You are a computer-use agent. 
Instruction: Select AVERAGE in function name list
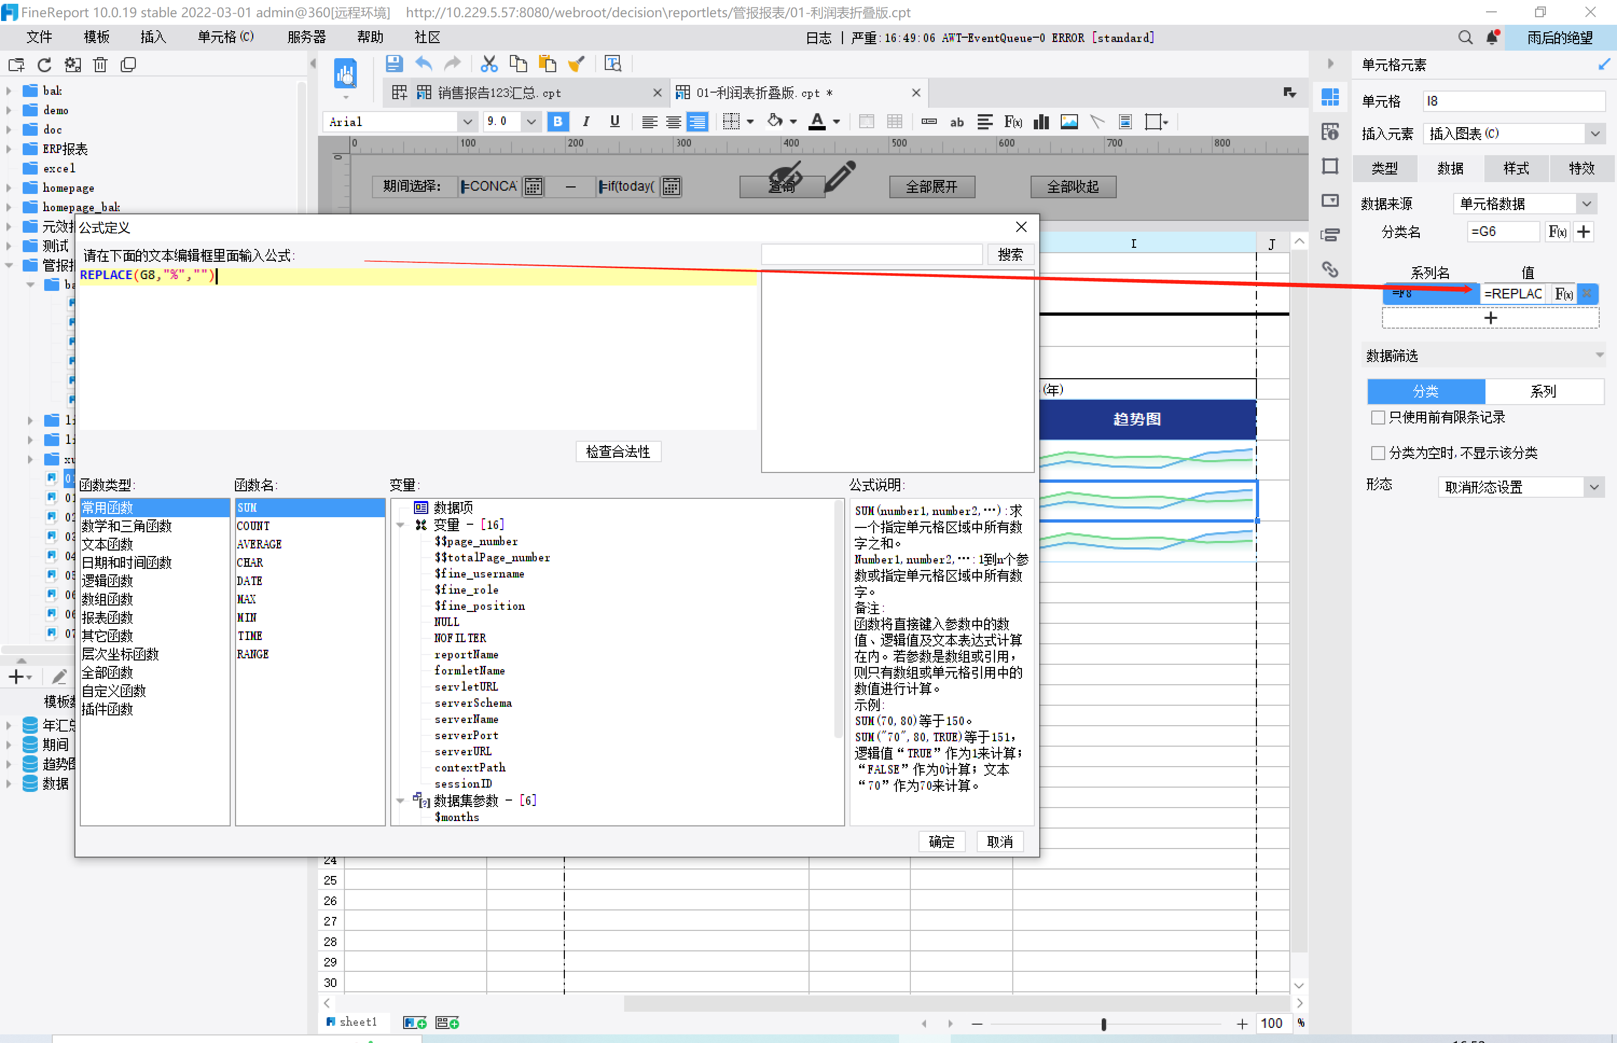tap(259, 545)
